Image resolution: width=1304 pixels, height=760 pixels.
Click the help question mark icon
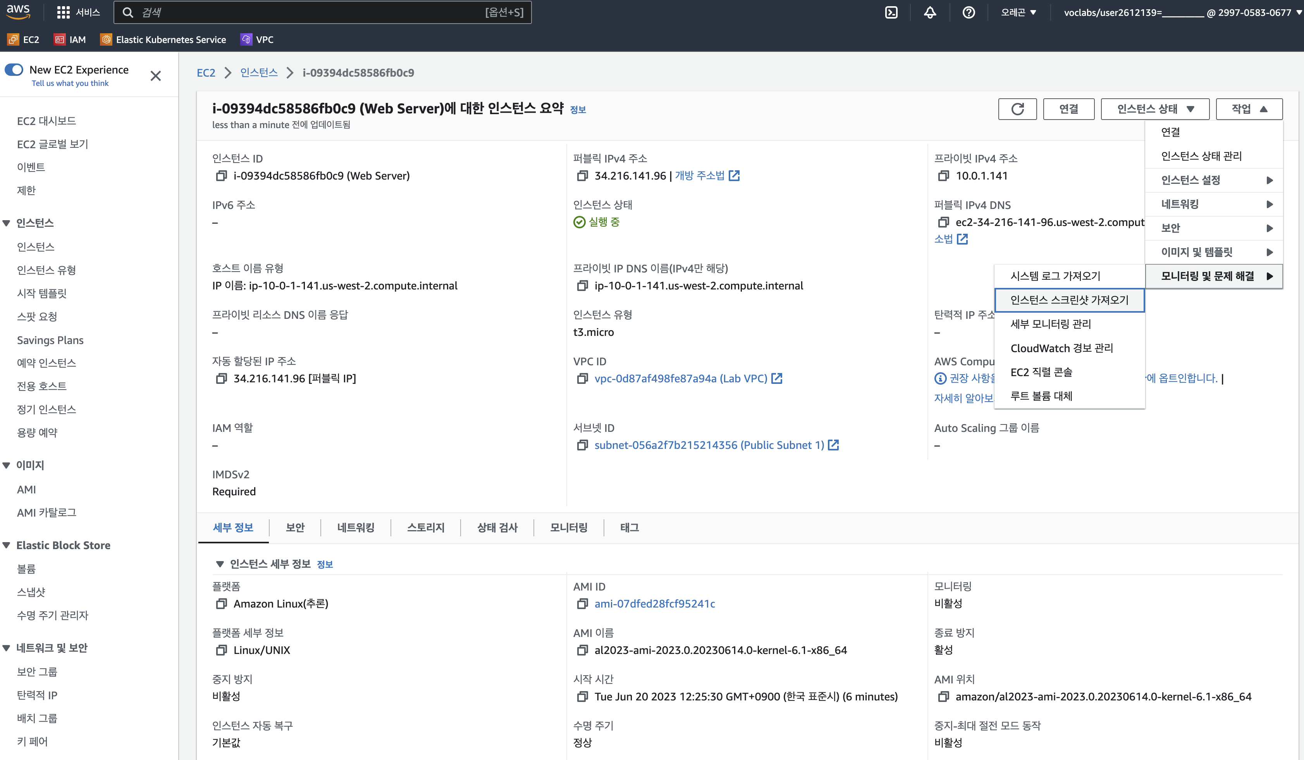[969, 12]
